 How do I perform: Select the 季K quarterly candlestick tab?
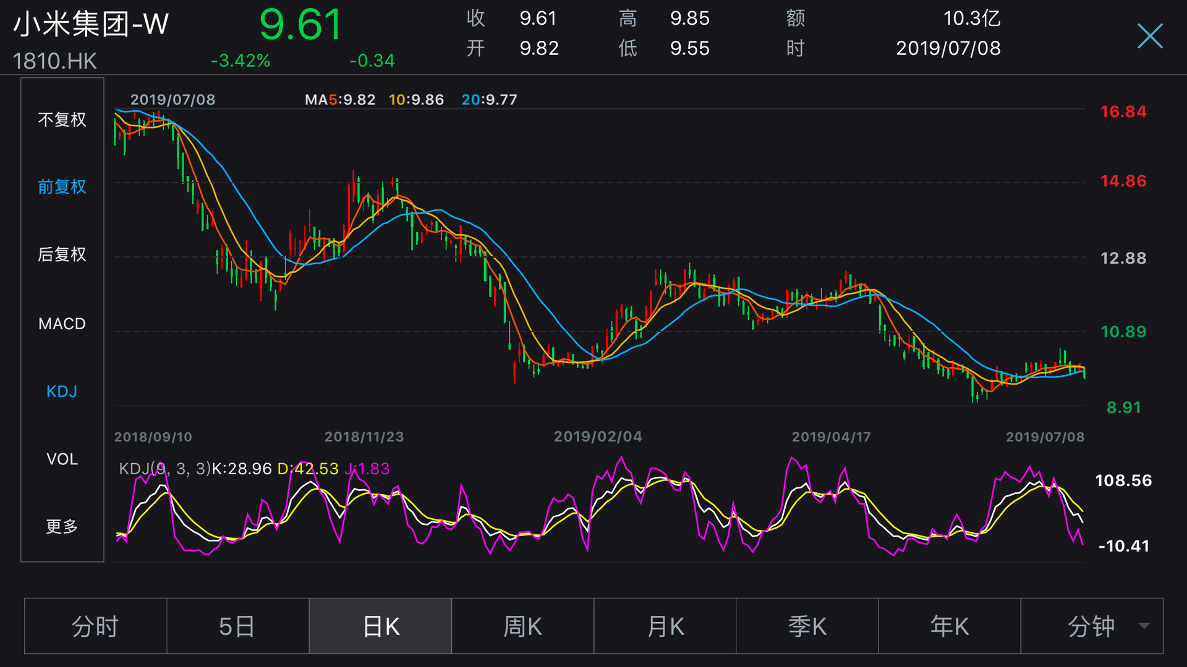pyautogui.click(x=807, y=626)
